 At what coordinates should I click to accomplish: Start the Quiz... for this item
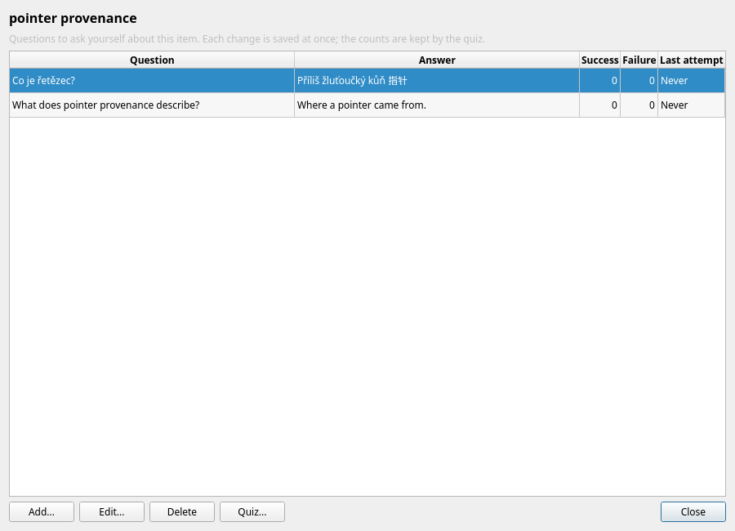(x=252, y=511)
